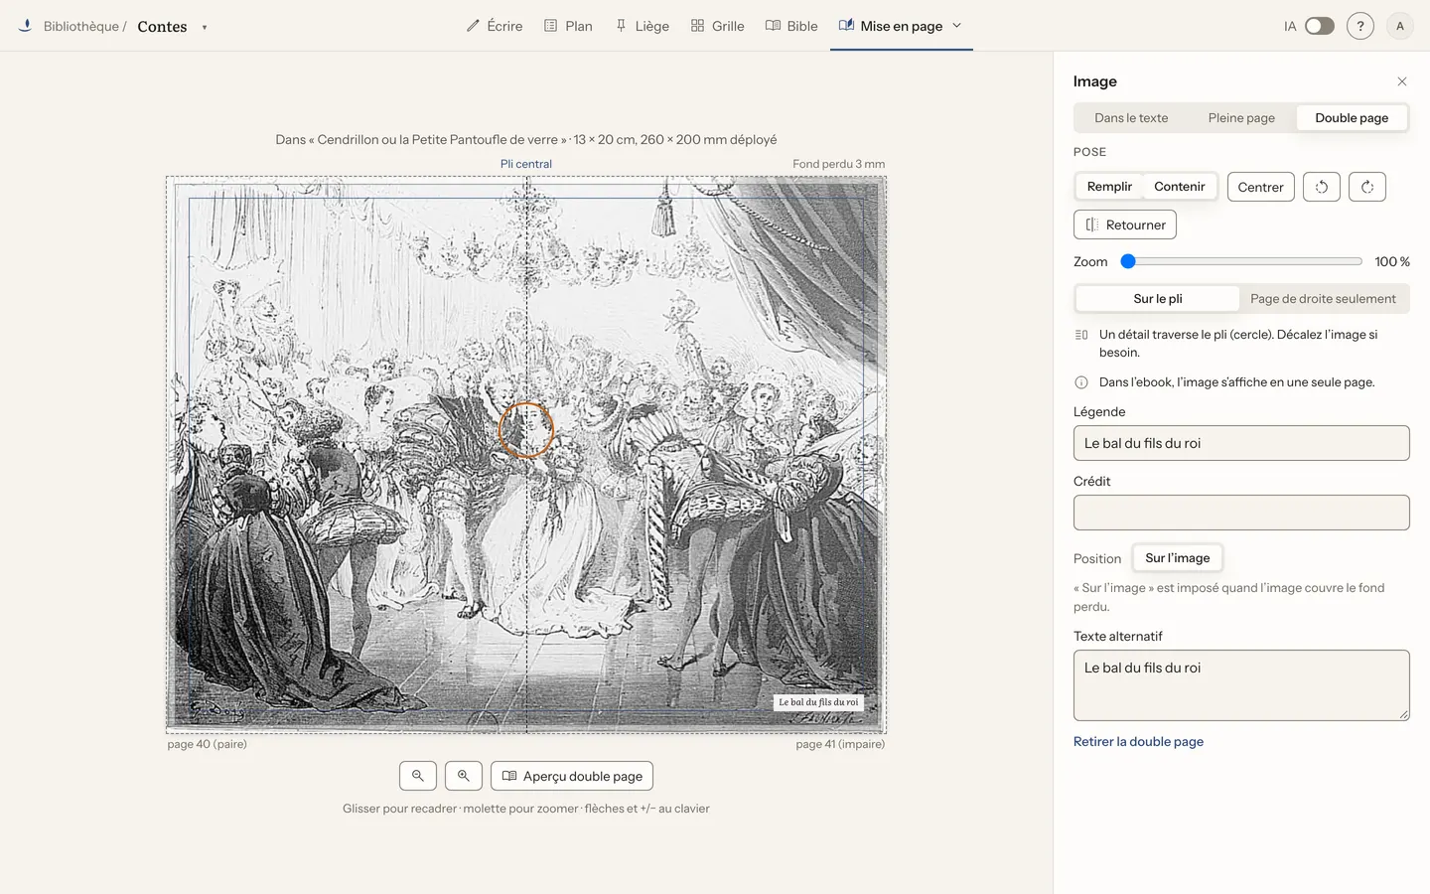Click in the Légende field
The height and width of the screenshot is (894, 1430).
(1241, 443)
